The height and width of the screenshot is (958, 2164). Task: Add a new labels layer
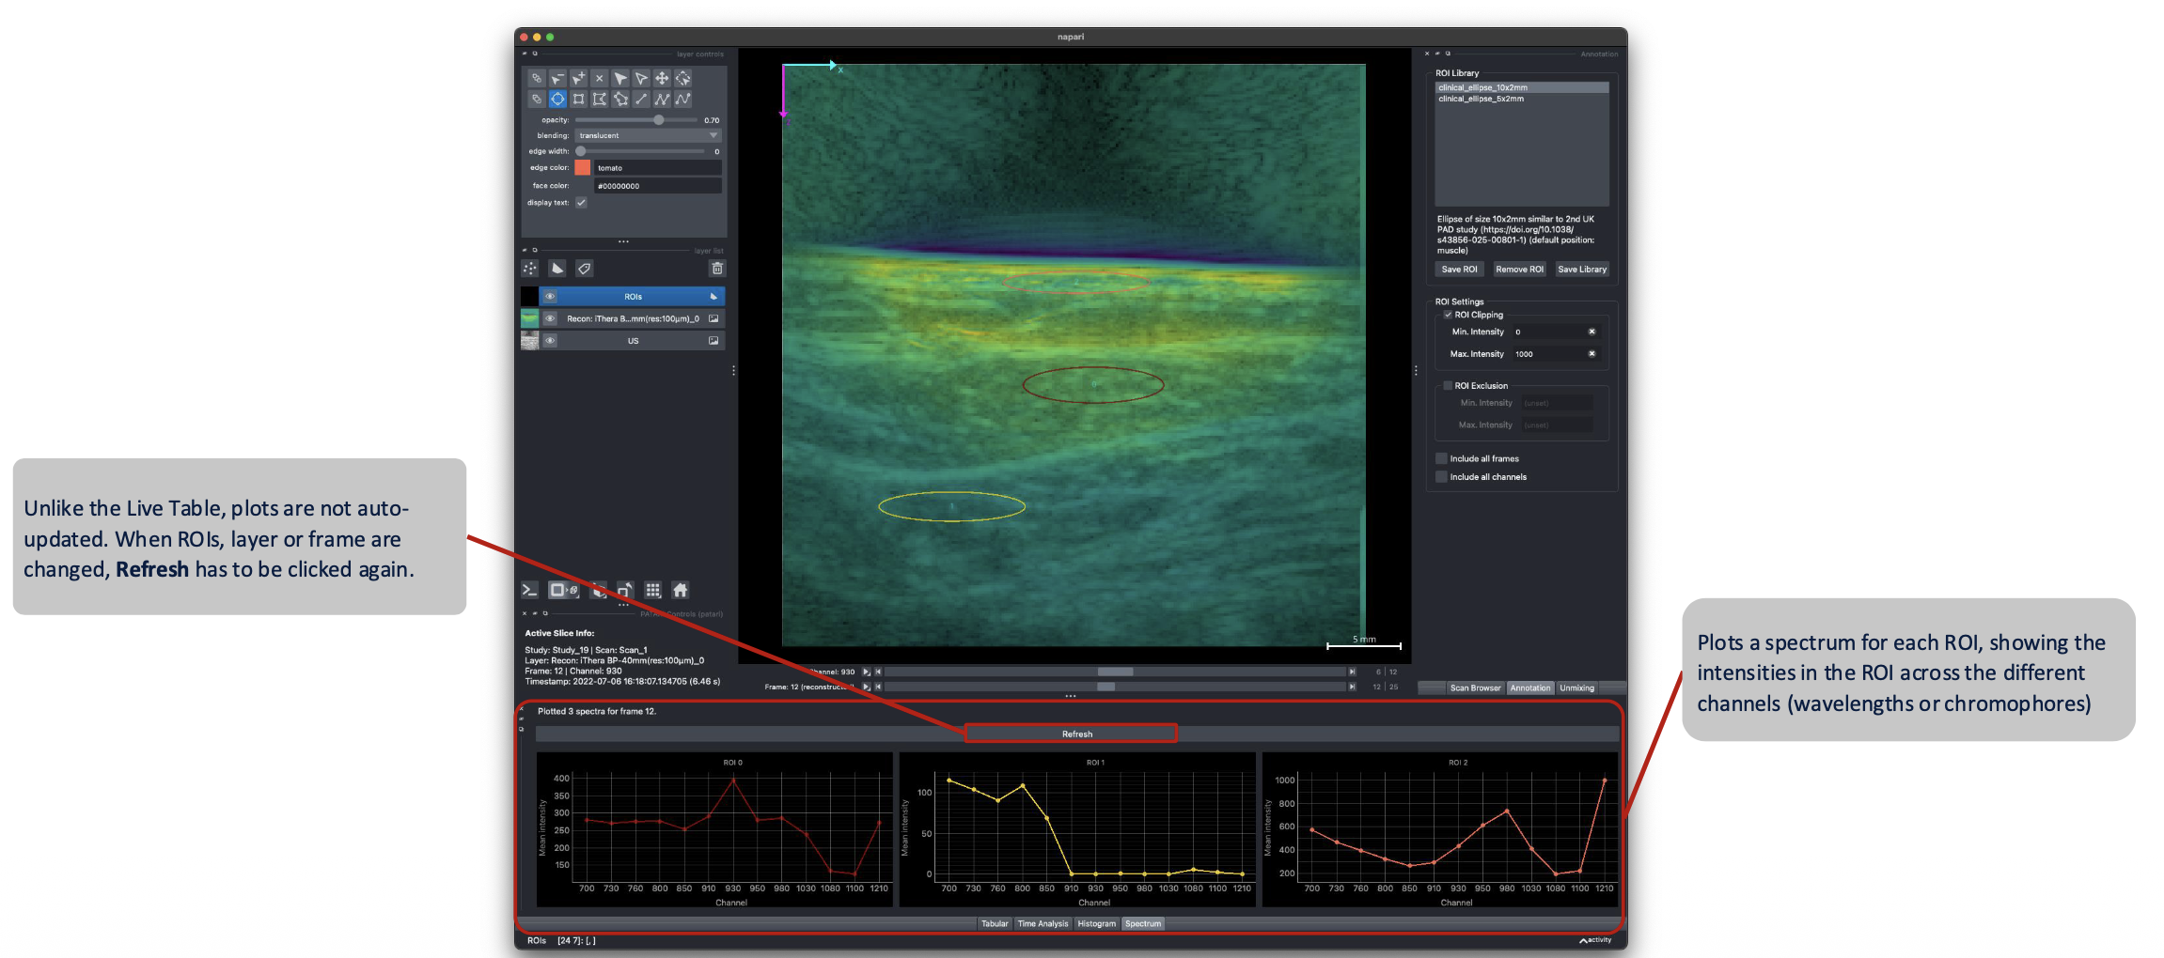point(584,269)
